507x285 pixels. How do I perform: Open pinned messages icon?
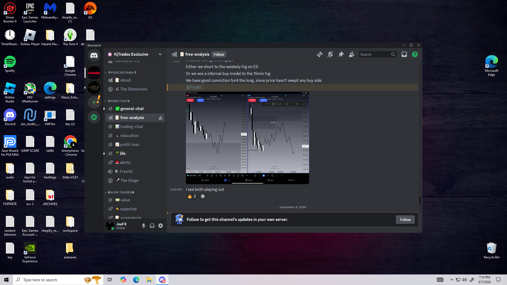341,54
